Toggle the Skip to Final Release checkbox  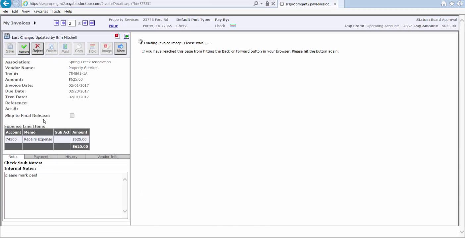[72, 115]
